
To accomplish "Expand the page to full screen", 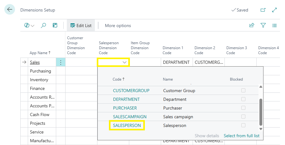I will (x=274, y=10).
